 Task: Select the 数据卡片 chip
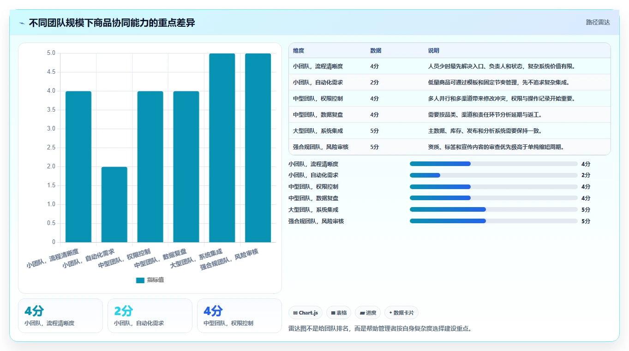click(401, 313)
